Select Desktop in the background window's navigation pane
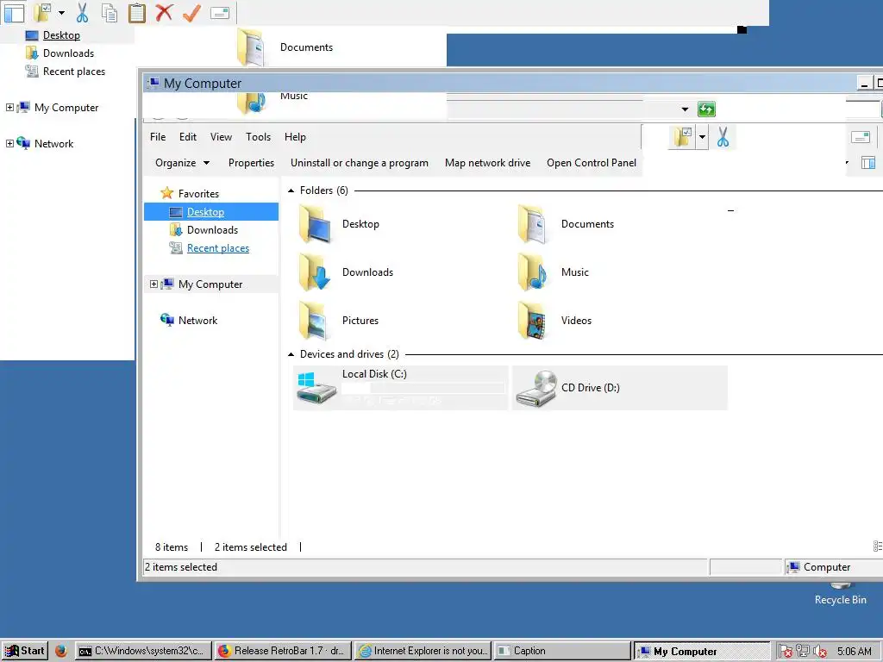 pos(61,34)
